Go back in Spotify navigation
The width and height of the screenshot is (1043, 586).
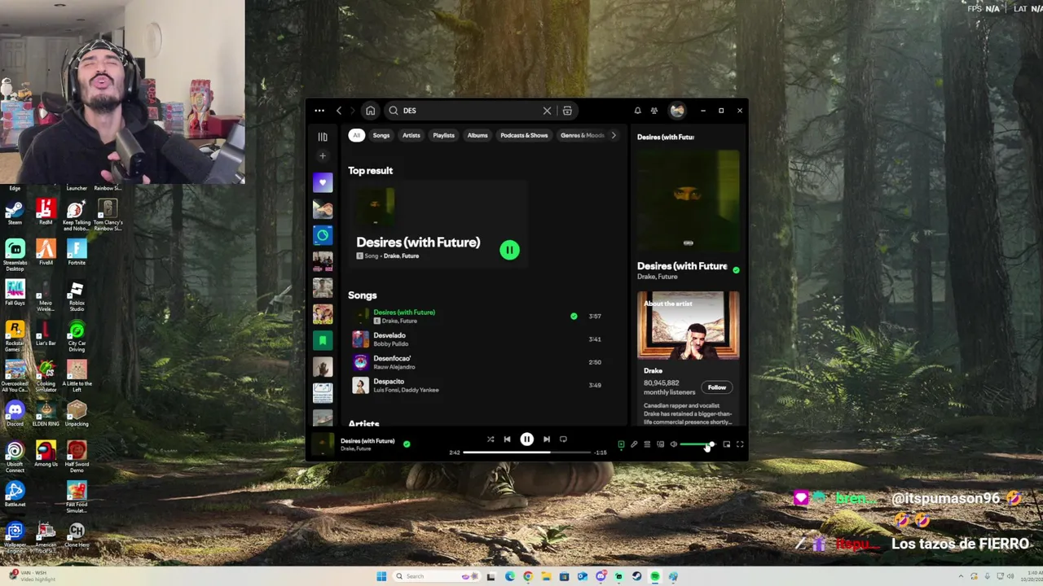339,111
